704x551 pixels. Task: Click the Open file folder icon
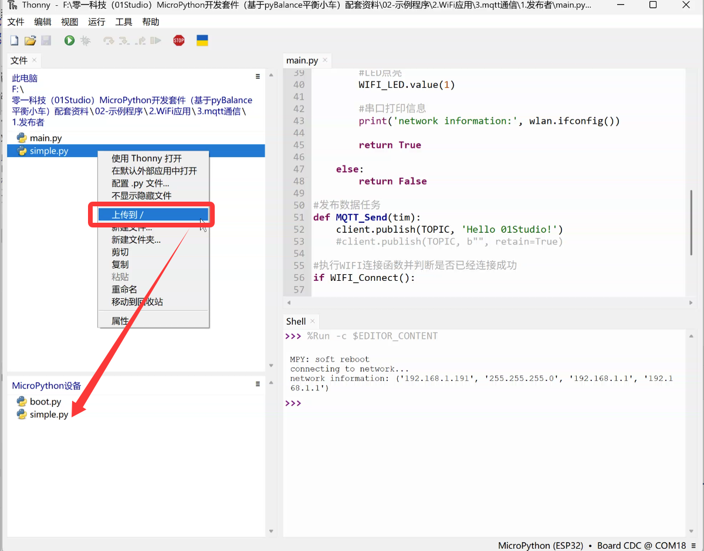30,40
